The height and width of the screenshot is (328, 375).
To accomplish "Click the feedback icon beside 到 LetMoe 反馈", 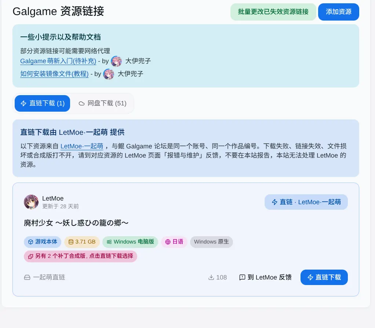I will tap(242, 277).
